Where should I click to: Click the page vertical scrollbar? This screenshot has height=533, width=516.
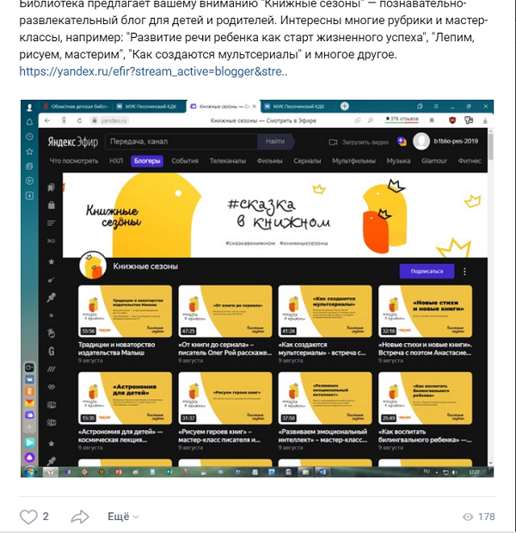(490, 296)
